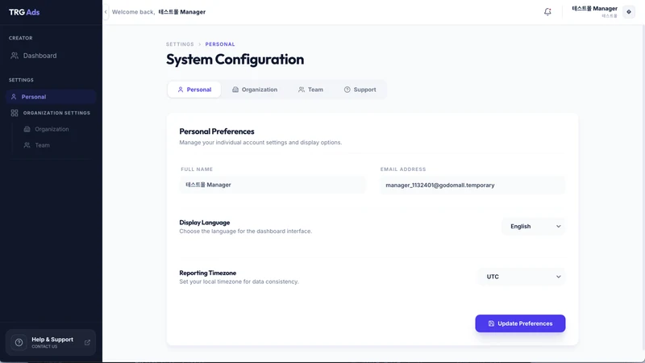The image size is (645, 363).
Task: Collapse the sidebar with the chevron arrow
Action: click(106, 12)
